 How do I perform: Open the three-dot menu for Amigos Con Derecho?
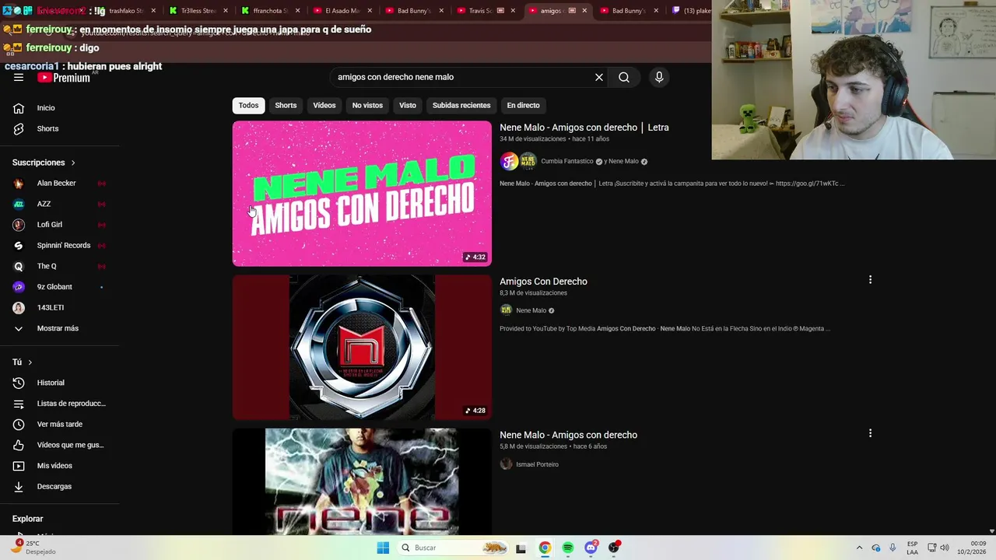point(870,279)
